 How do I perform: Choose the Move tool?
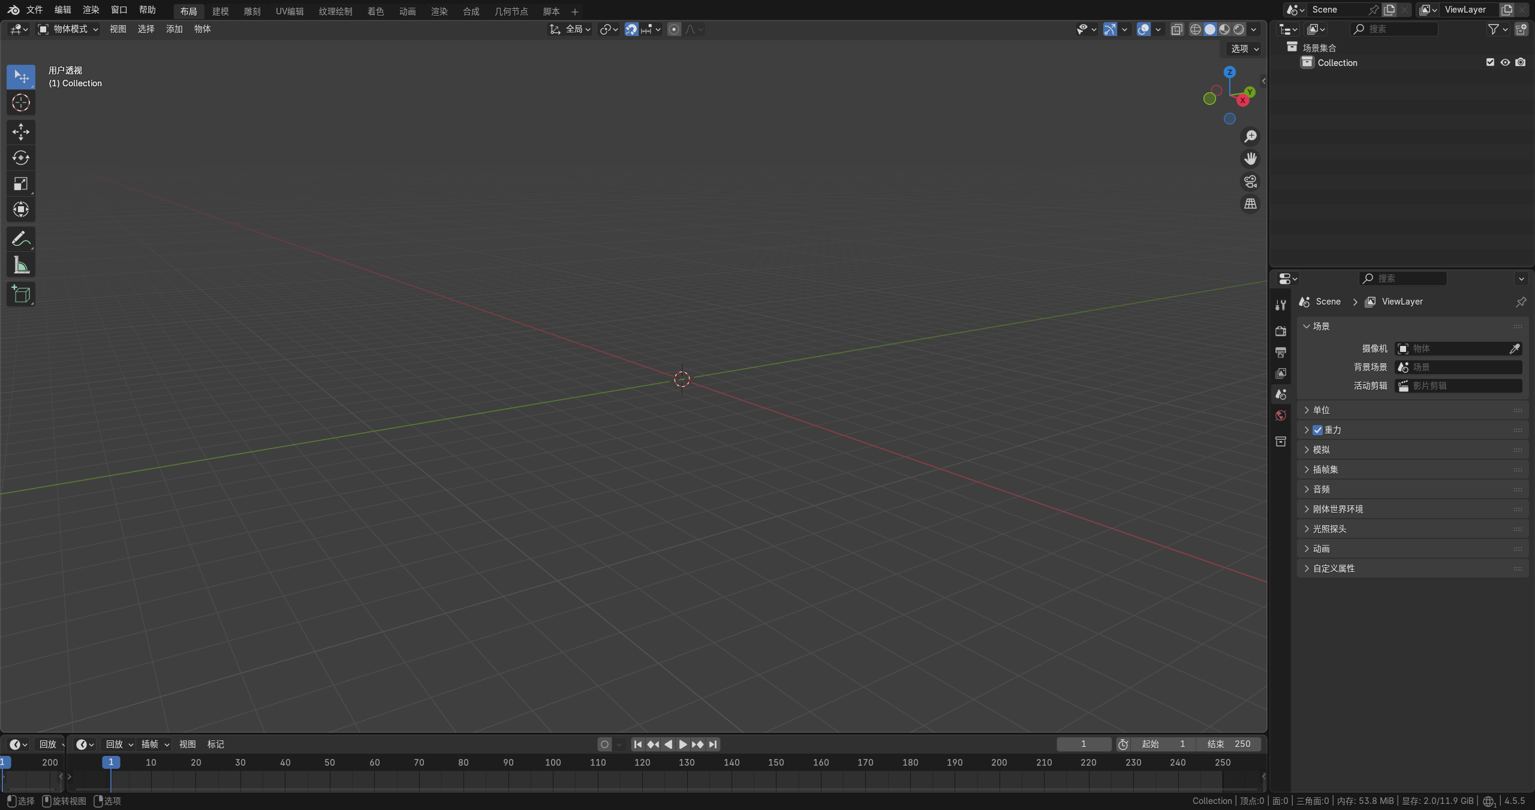click(x=21, y=132)
